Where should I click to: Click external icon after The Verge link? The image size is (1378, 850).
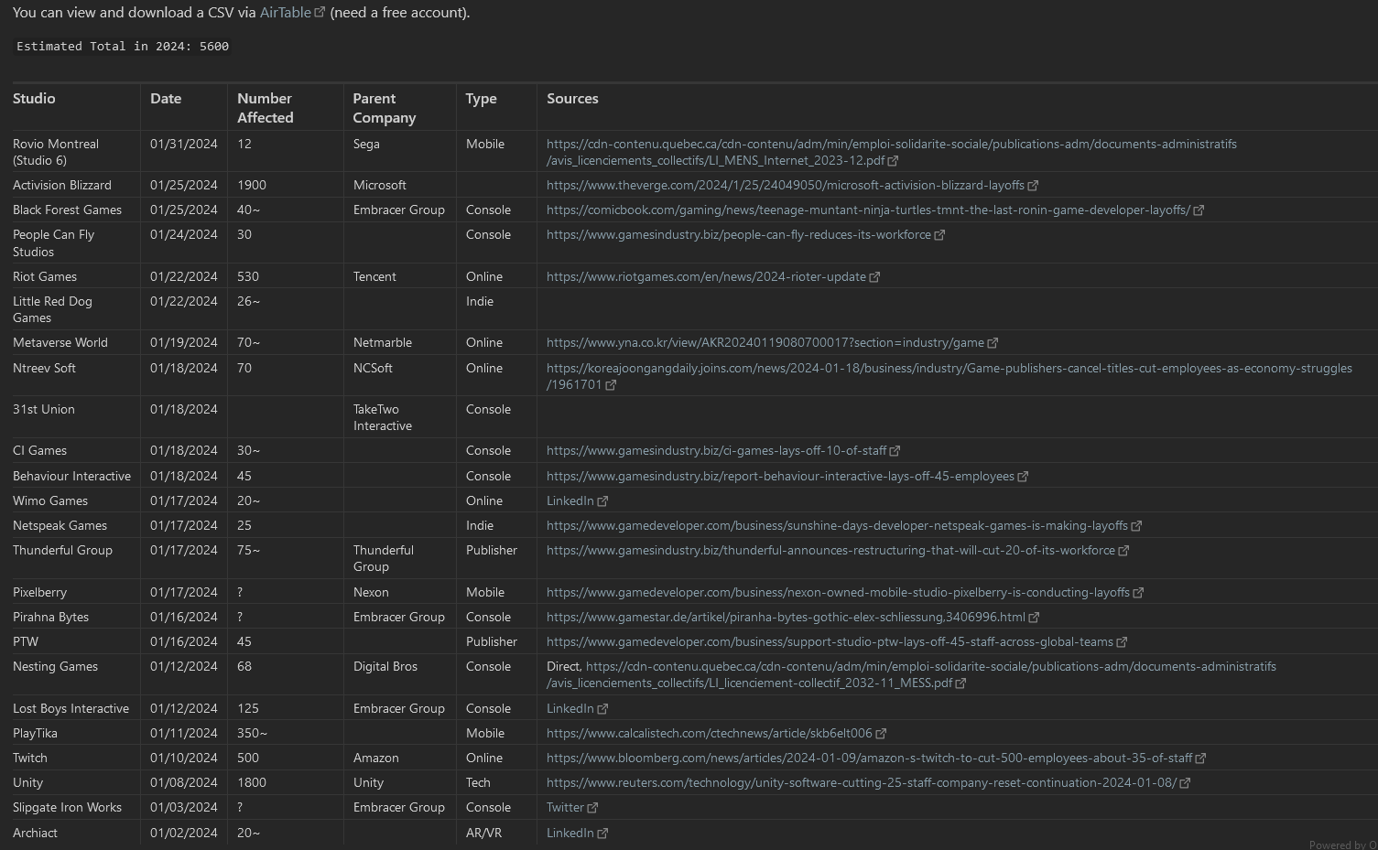(1033, 186)
